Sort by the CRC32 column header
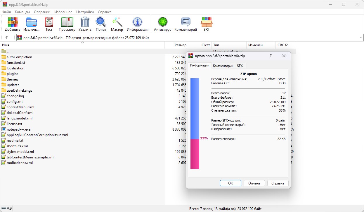Screen dimensions: 364x212 point(286,45)
